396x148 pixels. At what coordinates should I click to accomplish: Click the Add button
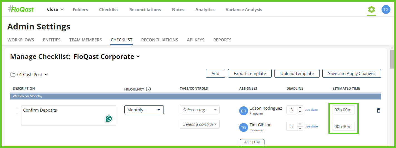click(x=215, y=73)
